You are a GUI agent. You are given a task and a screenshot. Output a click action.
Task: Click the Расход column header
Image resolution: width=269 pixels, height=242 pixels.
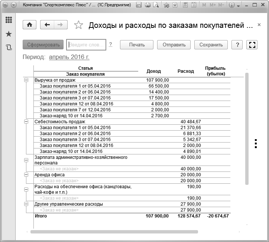tap(186, 71)
